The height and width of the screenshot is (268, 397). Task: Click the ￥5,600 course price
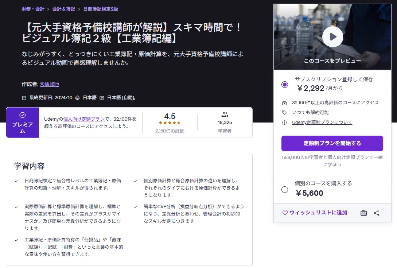[x=310, y=193]
